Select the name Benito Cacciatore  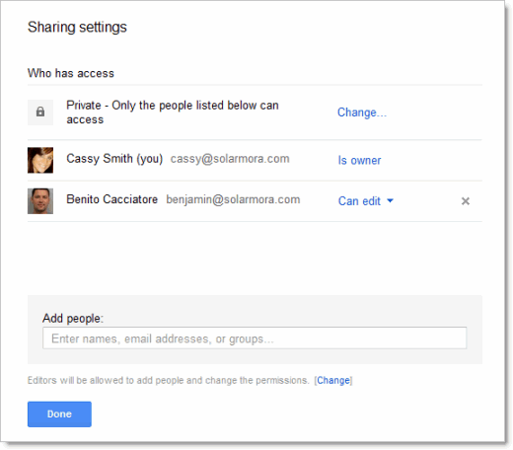pyautogui.click(x=112, y=199)
